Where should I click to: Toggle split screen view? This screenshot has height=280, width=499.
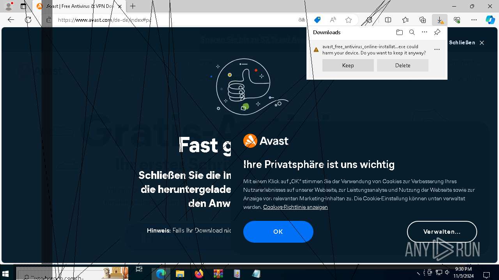click(388, 20)
